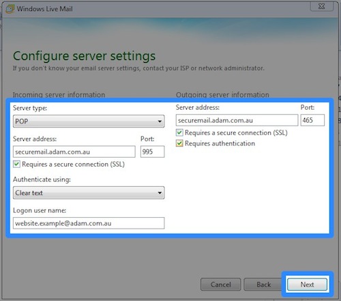Click the Windows Live Mail title icon
This screenshot has height=301, width=341.
point(10,9)
